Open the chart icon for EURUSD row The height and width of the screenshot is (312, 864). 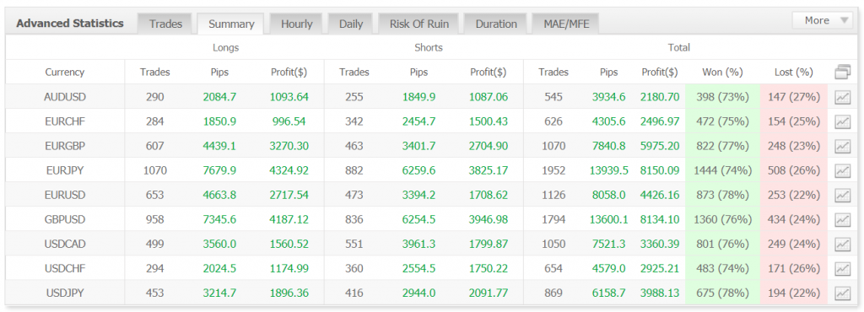[x=842, y=196]
